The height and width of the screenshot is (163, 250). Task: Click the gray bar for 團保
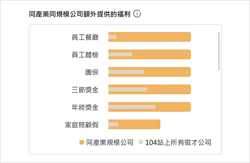point(126,72)
